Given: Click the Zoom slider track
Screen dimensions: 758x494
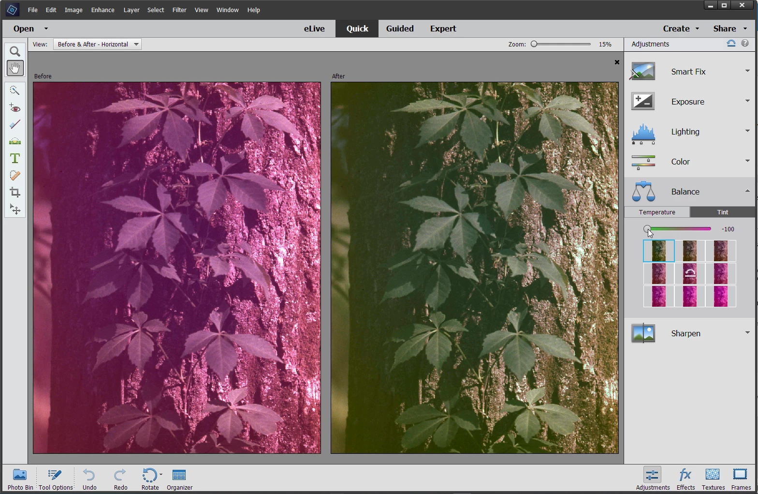Looking at the screenshot, I should point(561,44).
